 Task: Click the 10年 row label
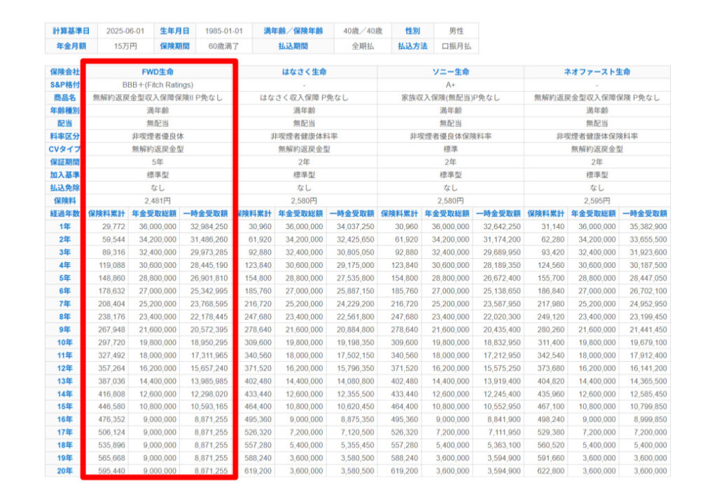tap(65, 342)
